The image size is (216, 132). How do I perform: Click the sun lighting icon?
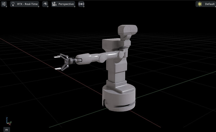pos(200,4)
